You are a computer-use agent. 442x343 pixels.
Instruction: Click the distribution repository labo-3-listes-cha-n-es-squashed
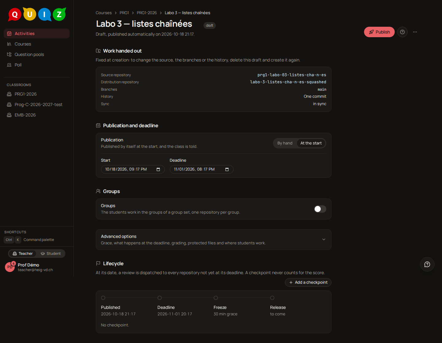tap(288, 82)
